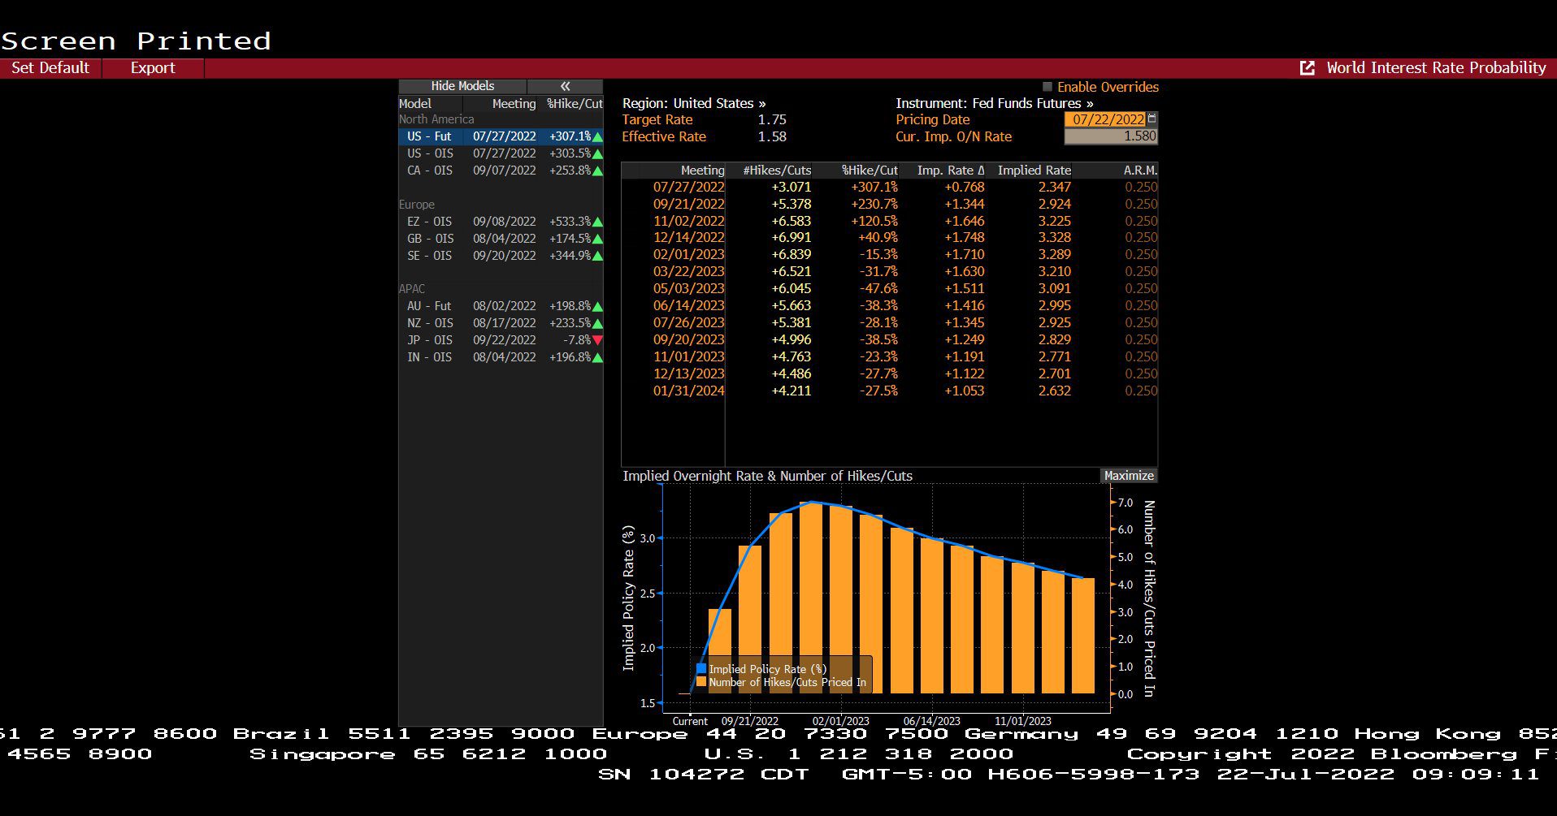The height and width of the screenshot is (816, 1557).
Task: Collapse models panel with double chevron
Action: 565,86
